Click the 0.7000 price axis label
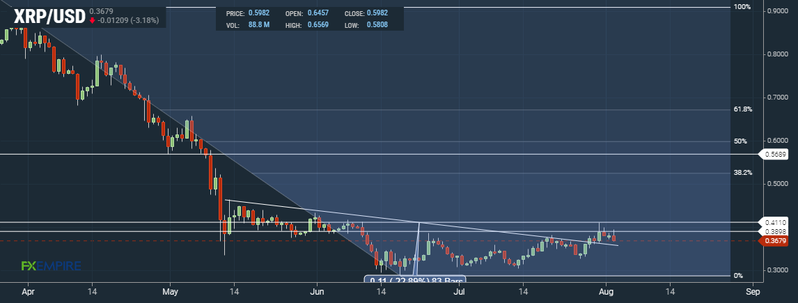This screenshot has height=303, width=798. pos(779,98)
